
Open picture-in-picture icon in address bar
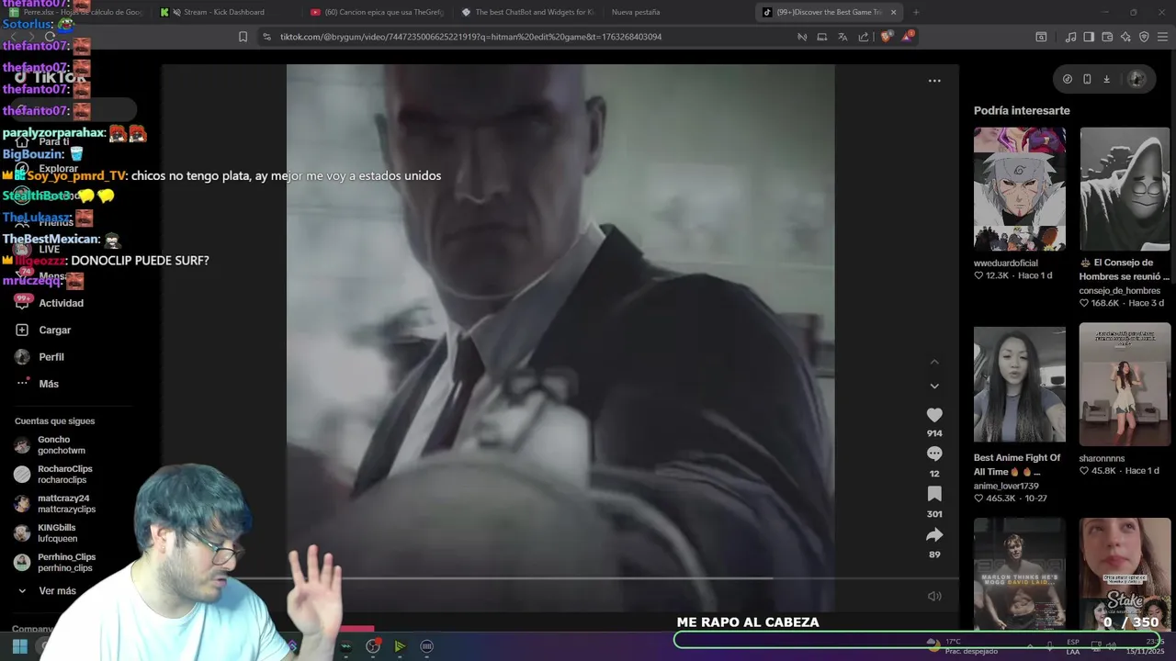(821, 37)
